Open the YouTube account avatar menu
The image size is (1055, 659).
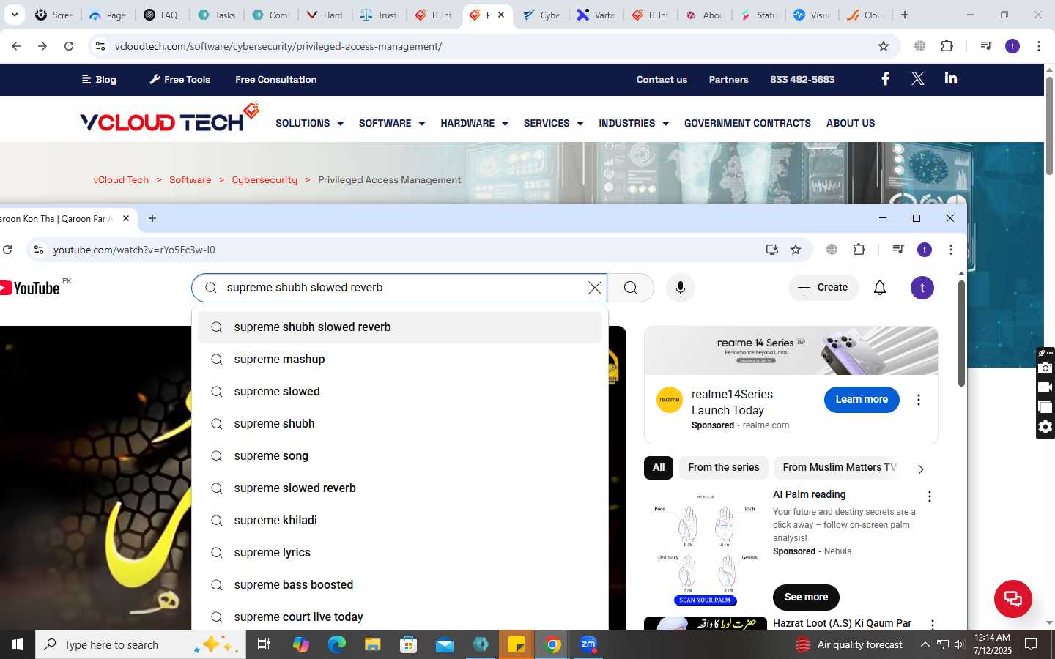tap(922, 288)
